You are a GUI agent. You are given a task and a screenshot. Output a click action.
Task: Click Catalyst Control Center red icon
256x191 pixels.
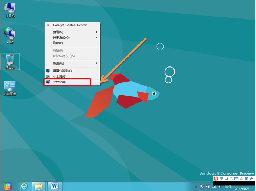(48, 25)
